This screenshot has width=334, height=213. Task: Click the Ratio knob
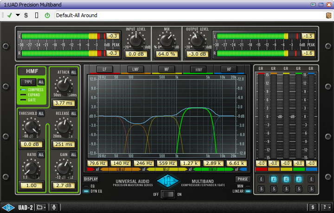click(31, 168)
